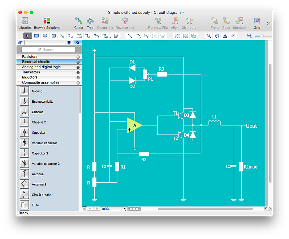Screen dimensions: 289x239
Task: Close the Inductors library
Action: [x=78, y=78]
